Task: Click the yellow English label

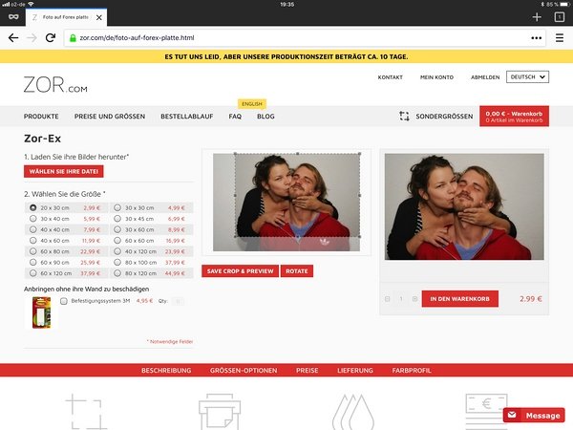Action: [252, 104]
